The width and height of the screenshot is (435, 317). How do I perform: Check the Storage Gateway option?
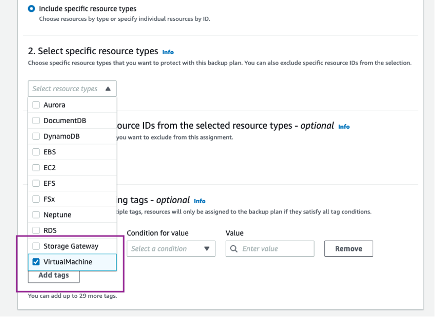click(36, 246)
